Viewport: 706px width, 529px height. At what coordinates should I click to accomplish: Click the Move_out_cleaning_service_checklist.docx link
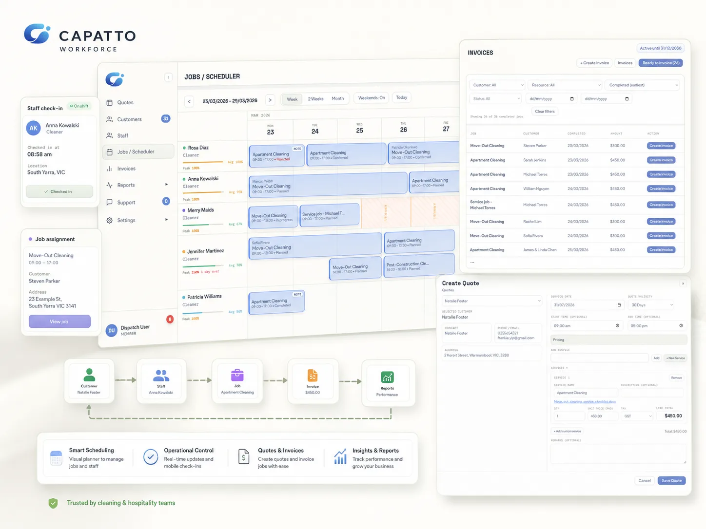pyautogui.click(x=585, y=402)
